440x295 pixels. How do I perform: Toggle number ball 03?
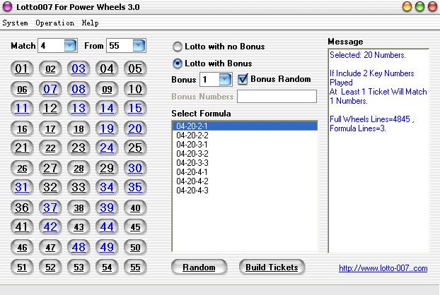[x=79, y=69]
